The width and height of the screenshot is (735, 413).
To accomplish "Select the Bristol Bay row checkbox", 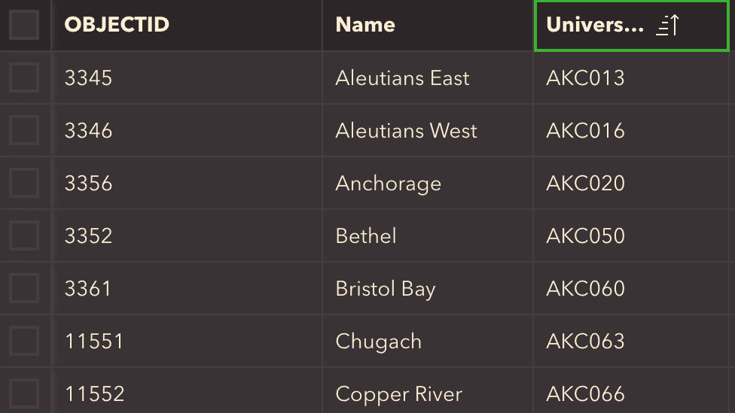I will click(x=24, y=288).
